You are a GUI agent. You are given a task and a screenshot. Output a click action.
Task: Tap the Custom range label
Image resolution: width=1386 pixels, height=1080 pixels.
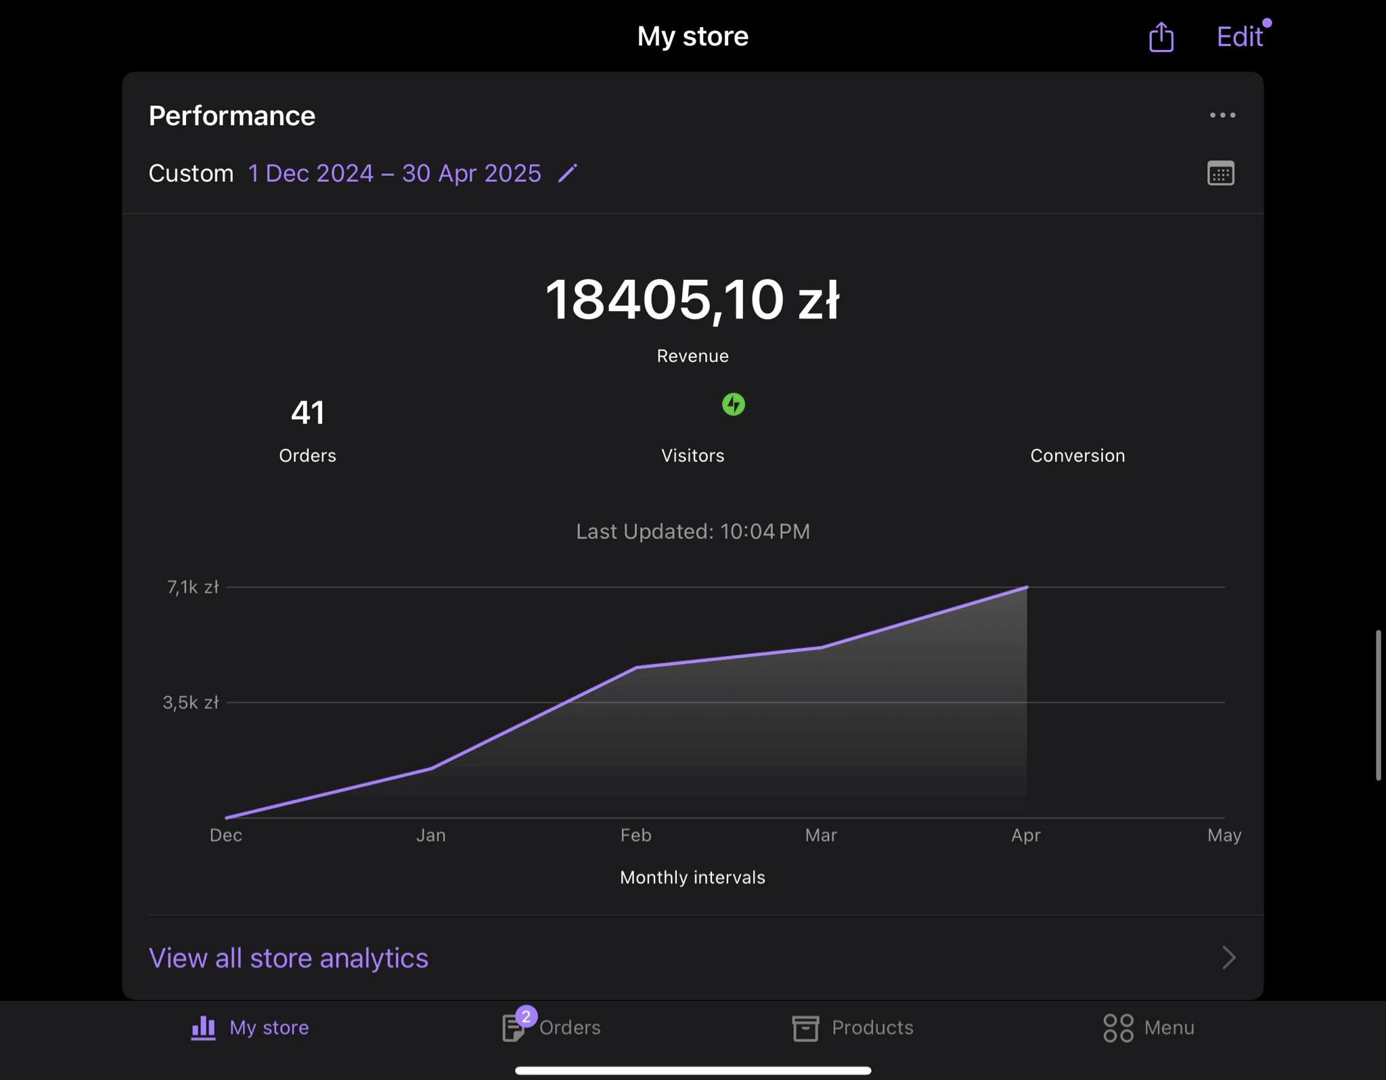coord(191,174)
